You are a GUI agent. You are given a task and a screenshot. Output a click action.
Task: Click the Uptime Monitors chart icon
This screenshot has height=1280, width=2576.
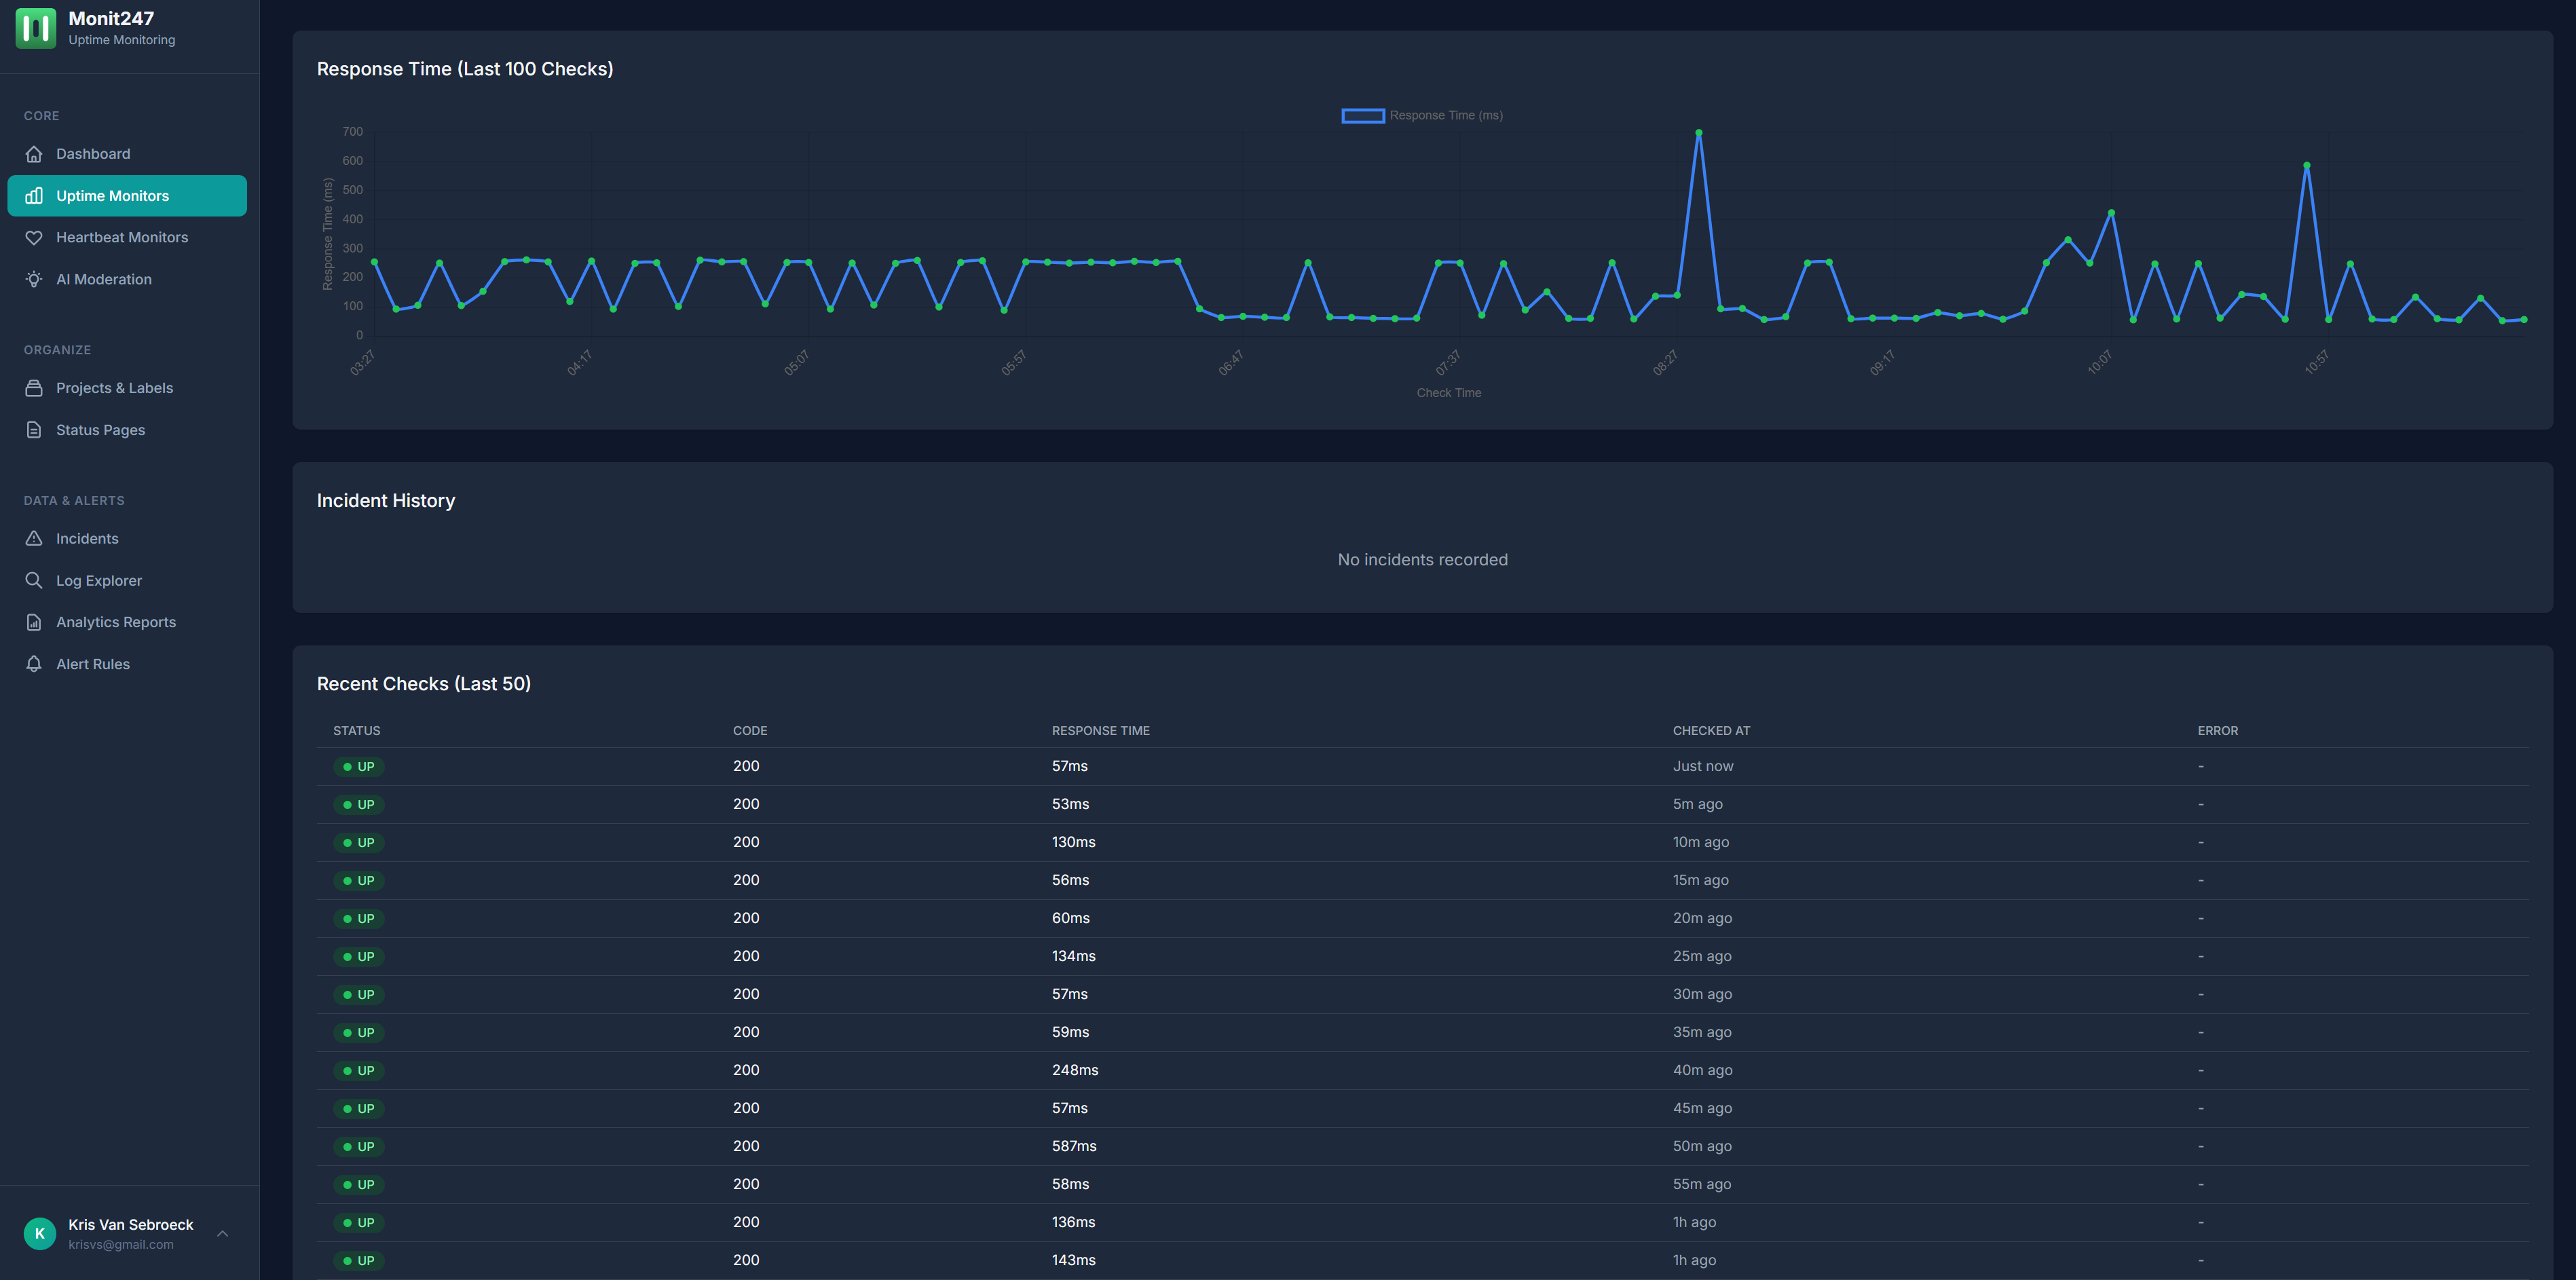point(34,196)
